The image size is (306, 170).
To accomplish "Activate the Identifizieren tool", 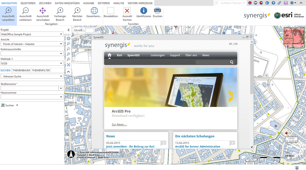I will [143, 12].
